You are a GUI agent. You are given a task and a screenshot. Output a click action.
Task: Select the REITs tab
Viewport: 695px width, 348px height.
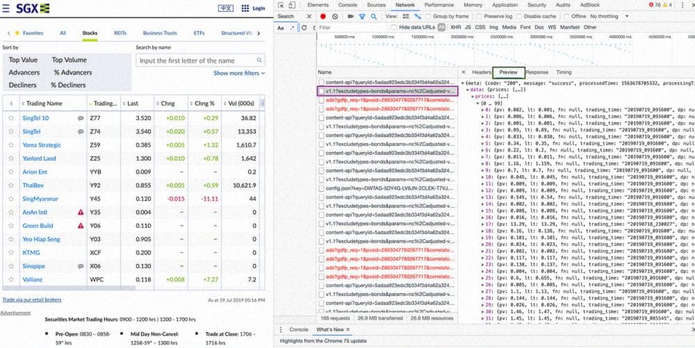tap(119, 33)
